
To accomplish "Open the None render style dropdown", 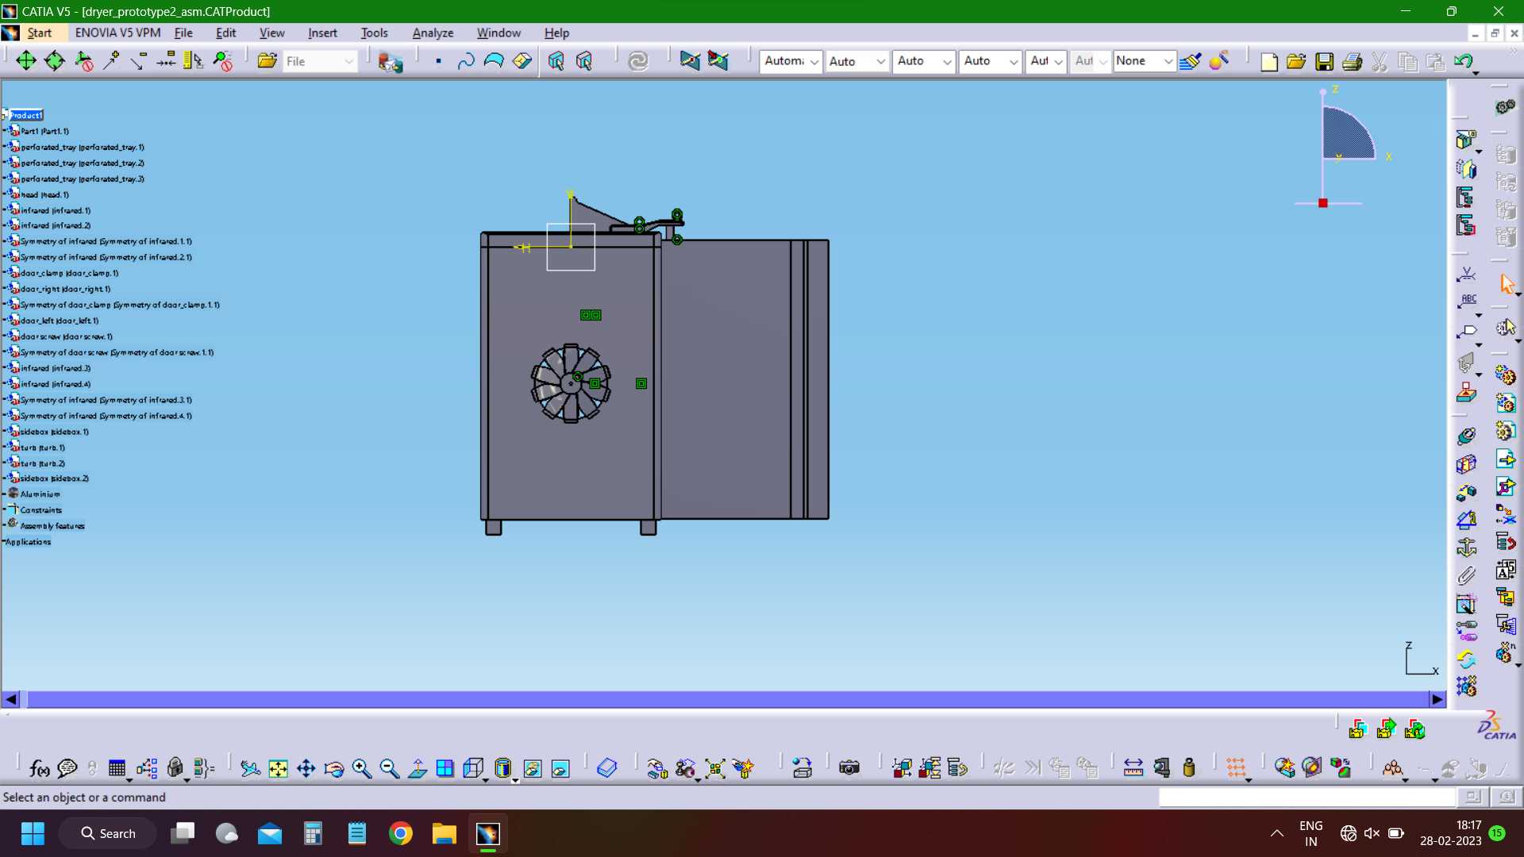I will [1144, 61].
